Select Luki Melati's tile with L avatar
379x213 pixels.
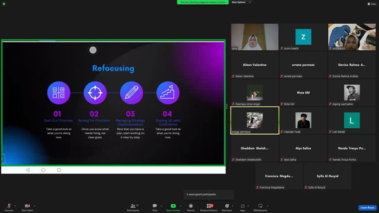pyautogui.click(x=352, y=120)
